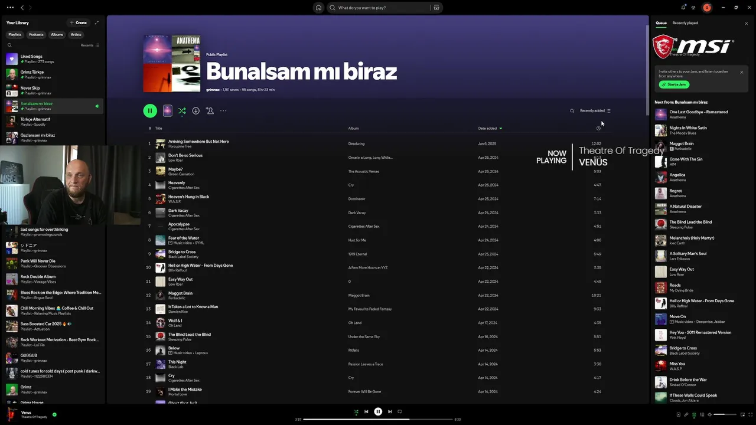The height and width of the screenshot is (425, 756).
Task: Open Rock Double Album playlist
Action: click(53, 279)
